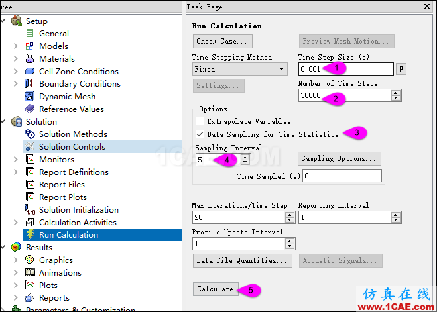The image size is (437, 312).
Task: Open the Time Stepping Method dropdown
Action: click(239, 69)
